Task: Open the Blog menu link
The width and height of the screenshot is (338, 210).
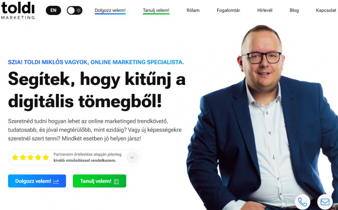Action: (x=294, y=10)
